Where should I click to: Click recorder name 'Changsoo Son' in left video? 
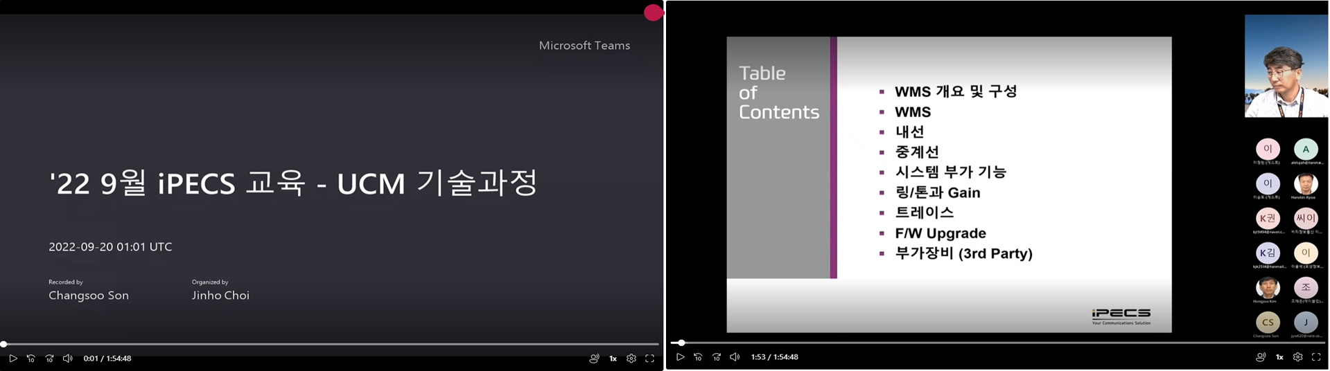(89, 296)
